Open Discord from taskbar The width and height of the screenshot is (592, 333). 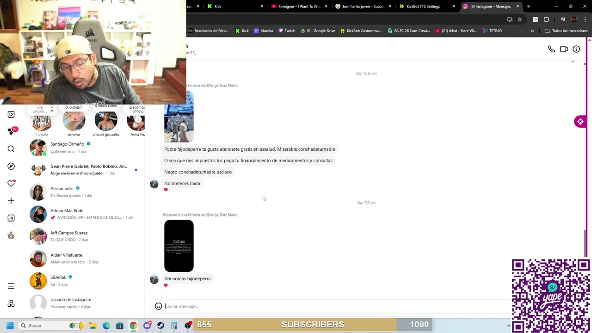(x=147, y=326)
